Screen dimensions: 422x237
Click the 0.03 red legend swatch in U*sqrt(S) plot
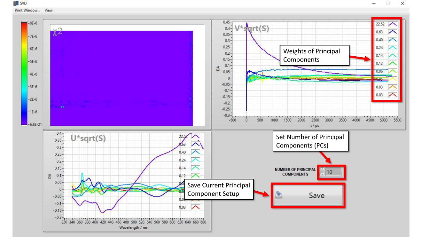pos(196,207)
